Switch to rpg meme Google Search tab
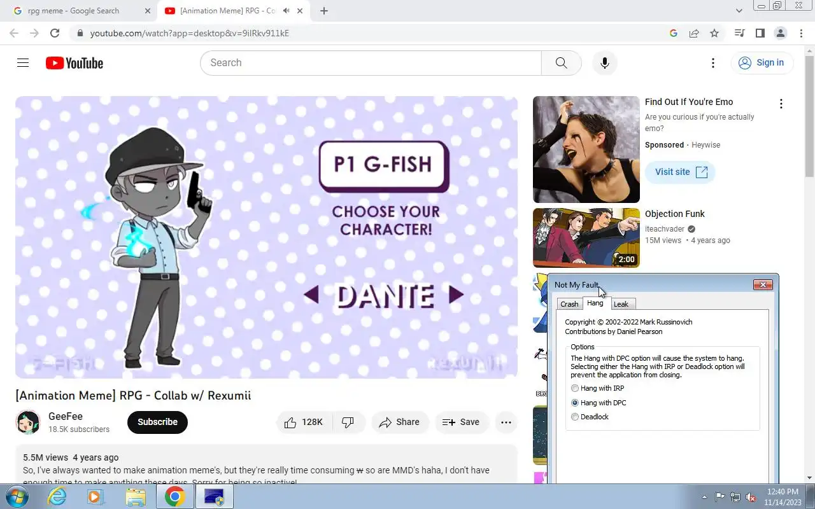The width and height of the screenshot is (815, 509). (73, 11)
